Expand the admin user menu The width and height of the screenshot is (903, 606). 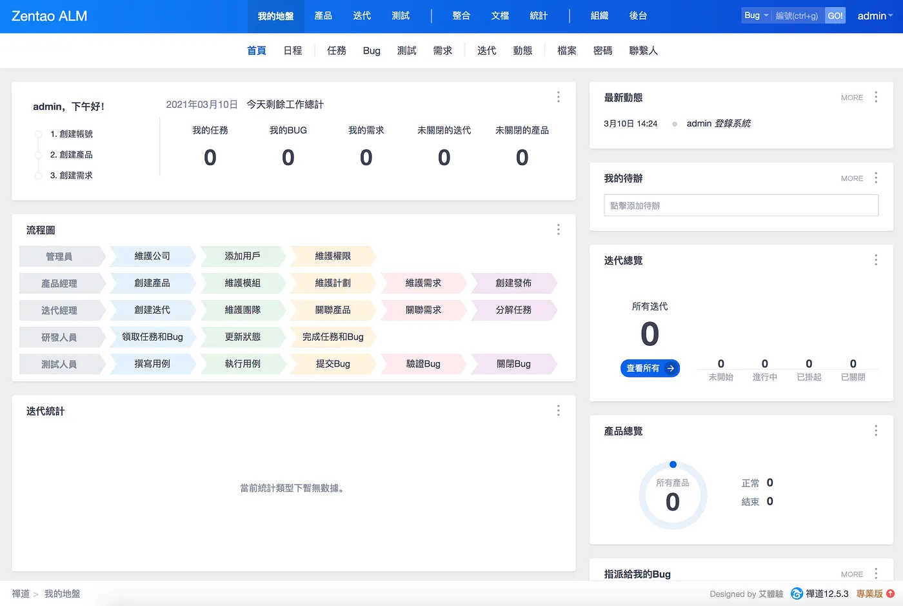875,16
